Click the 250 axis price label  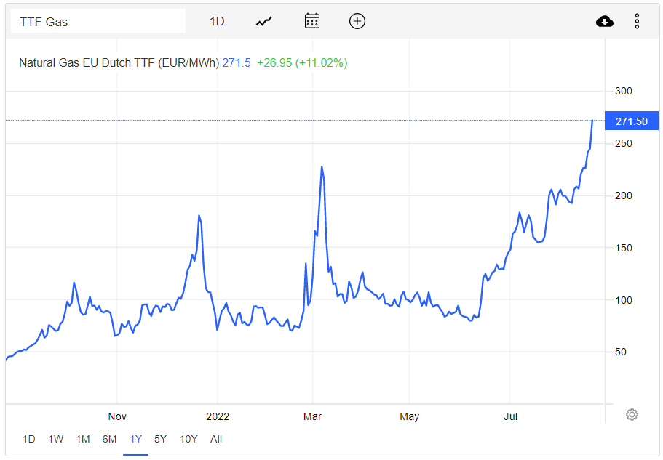tap(623, 143)
